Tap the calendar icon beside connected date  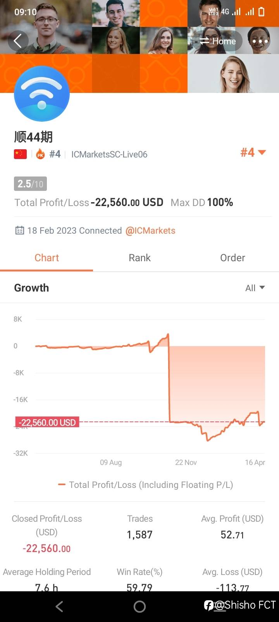point(19,231)
